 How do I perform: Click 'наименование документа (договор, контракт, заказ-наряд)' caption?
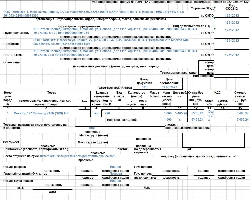point(116,66)
